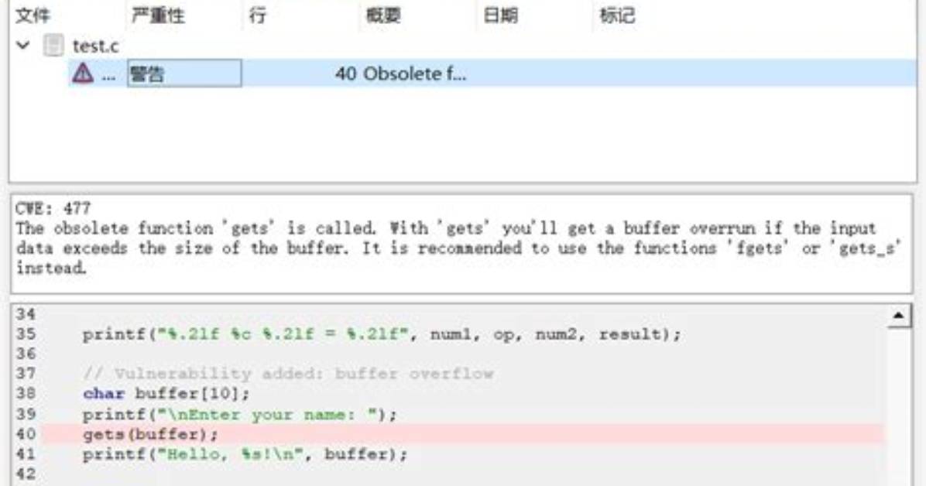Select the 警告 severity cell
Screen dimensions: 926x486
tap(184, 74)
